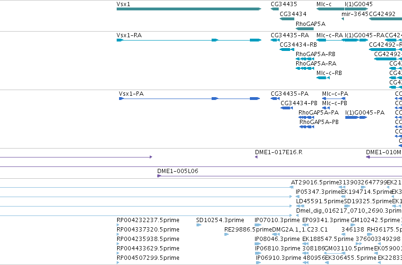This screenshot has width=402, height=265.
Task: Select the EP09341.3prime EST label
Action: pos(325,220)
